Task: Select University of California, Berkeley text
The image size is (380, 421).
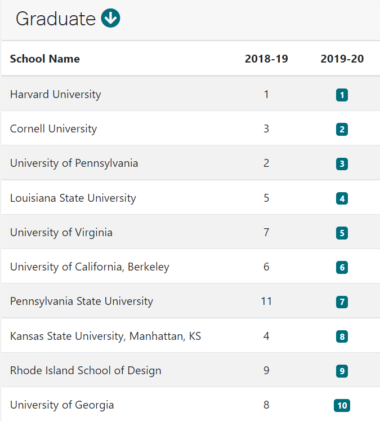Action: [x=90, y=267]
